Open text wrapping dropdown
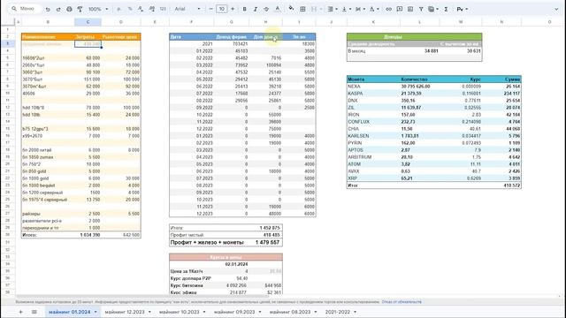 (x=360, y=9)
